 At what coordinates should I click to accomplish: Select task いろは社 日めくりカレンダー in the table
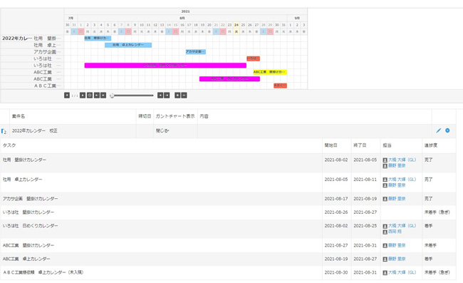coord(31,226)
